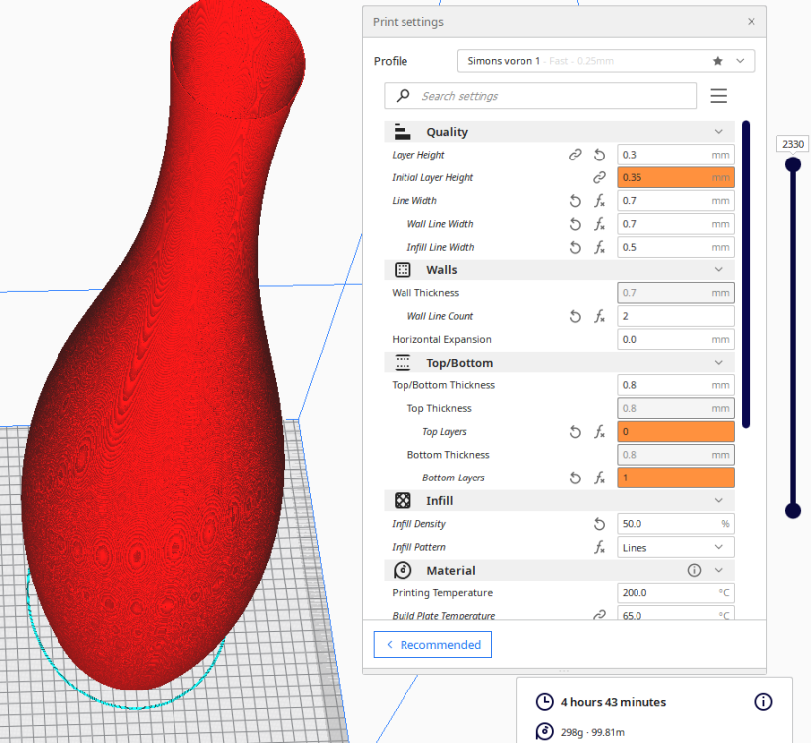The image size is (811, 743).
Task: Edit the Wall Line Count field
Action: pos(675,316)
